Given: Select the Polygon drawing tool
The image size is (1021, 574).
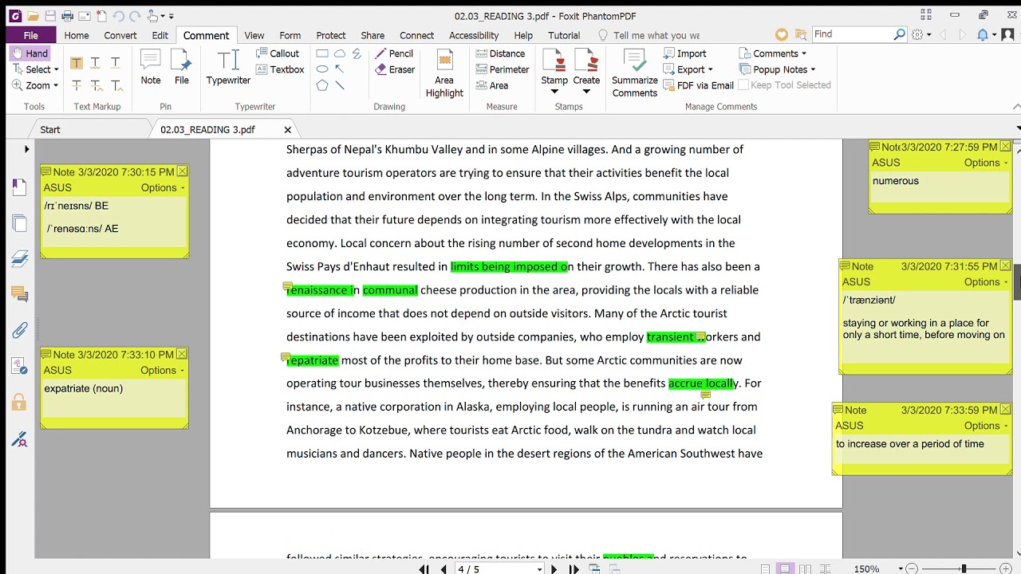Looking at the screenshot, I should coord(322,85).
